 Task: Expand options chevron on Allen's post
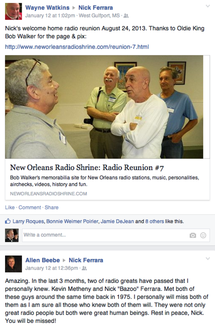(208, 258)
